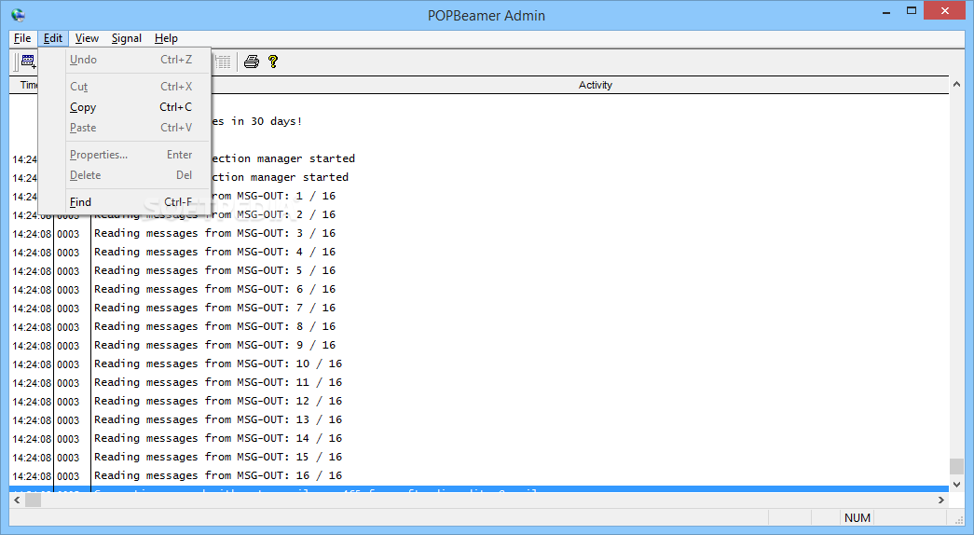
Task: Click the vertical scrollbar up arrow
Action: point(956,84)
